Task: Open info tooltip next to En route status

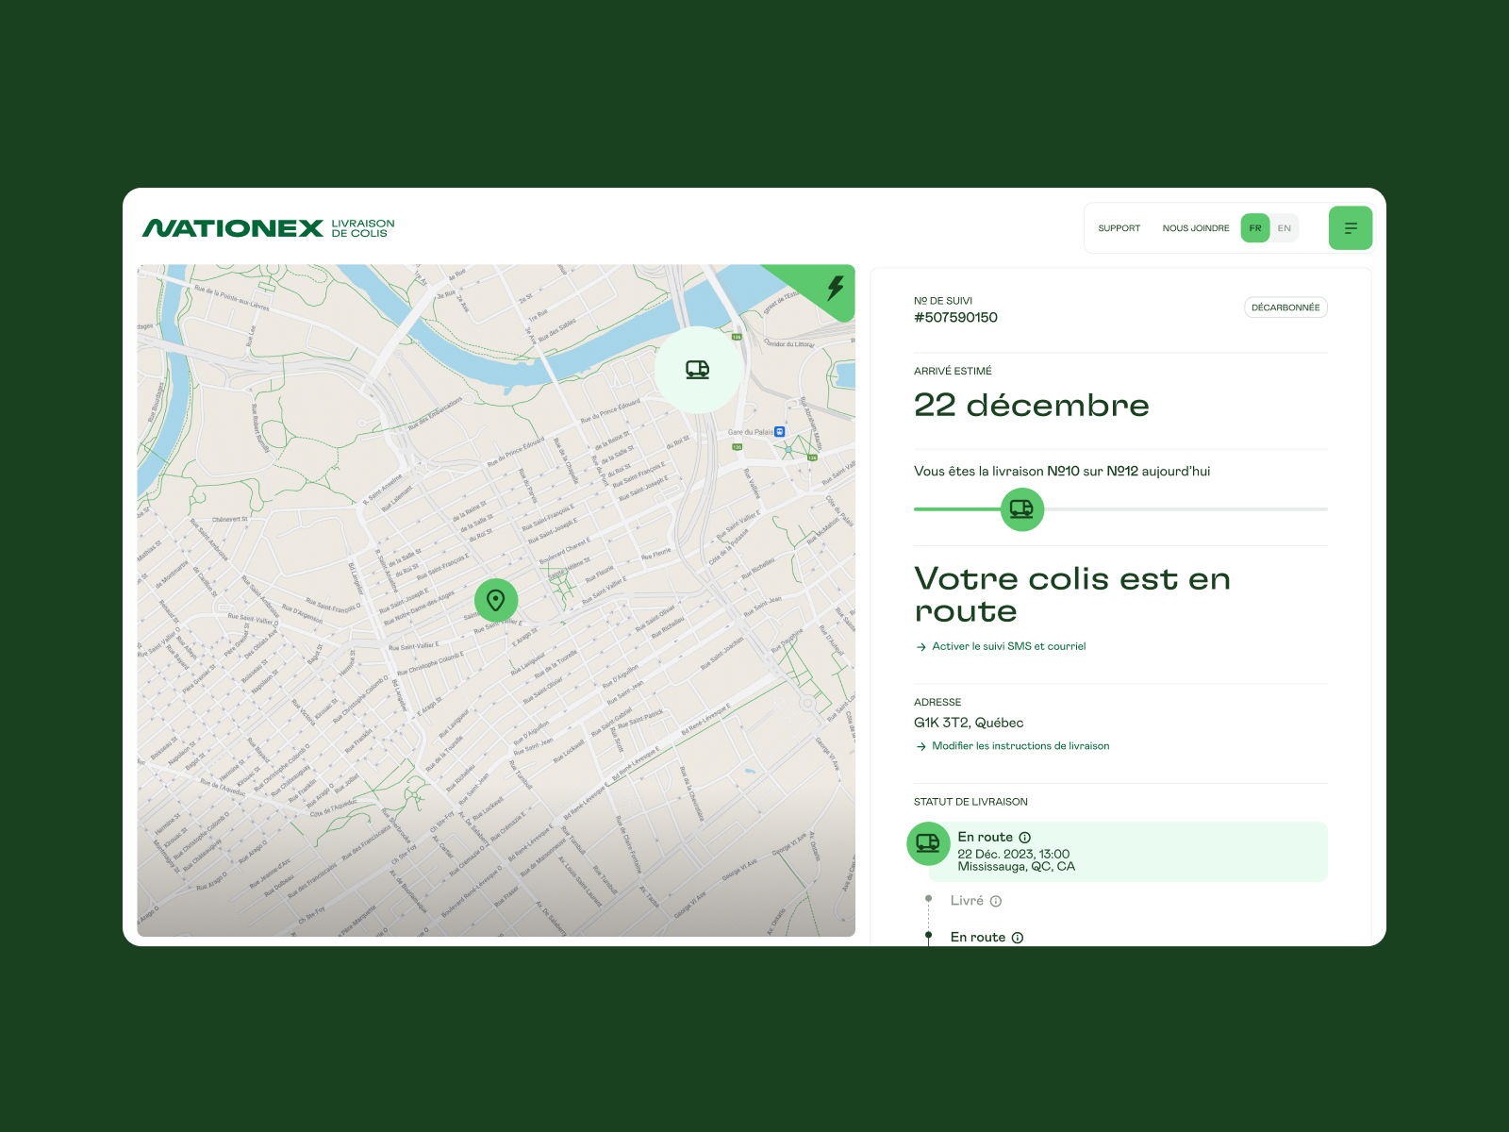Action: [1025, 837]
